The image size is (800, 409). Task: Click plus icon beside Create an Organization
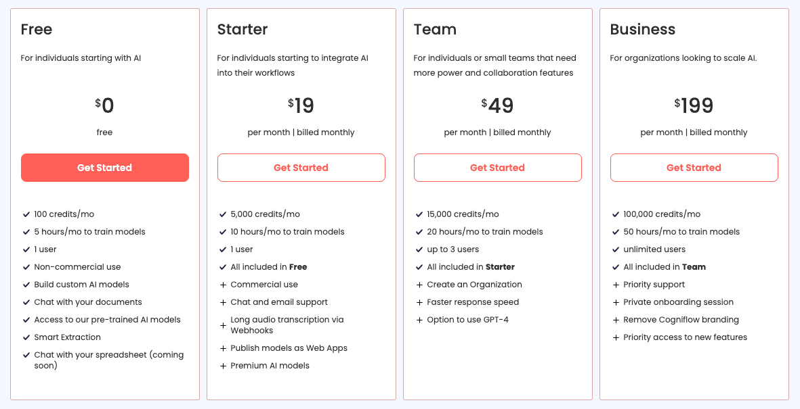419,285
